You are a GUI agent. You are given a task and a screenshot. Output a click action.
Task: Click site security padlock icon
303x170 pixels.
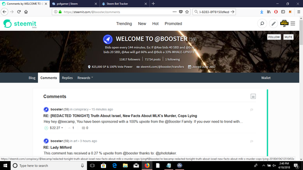(60, 12)
